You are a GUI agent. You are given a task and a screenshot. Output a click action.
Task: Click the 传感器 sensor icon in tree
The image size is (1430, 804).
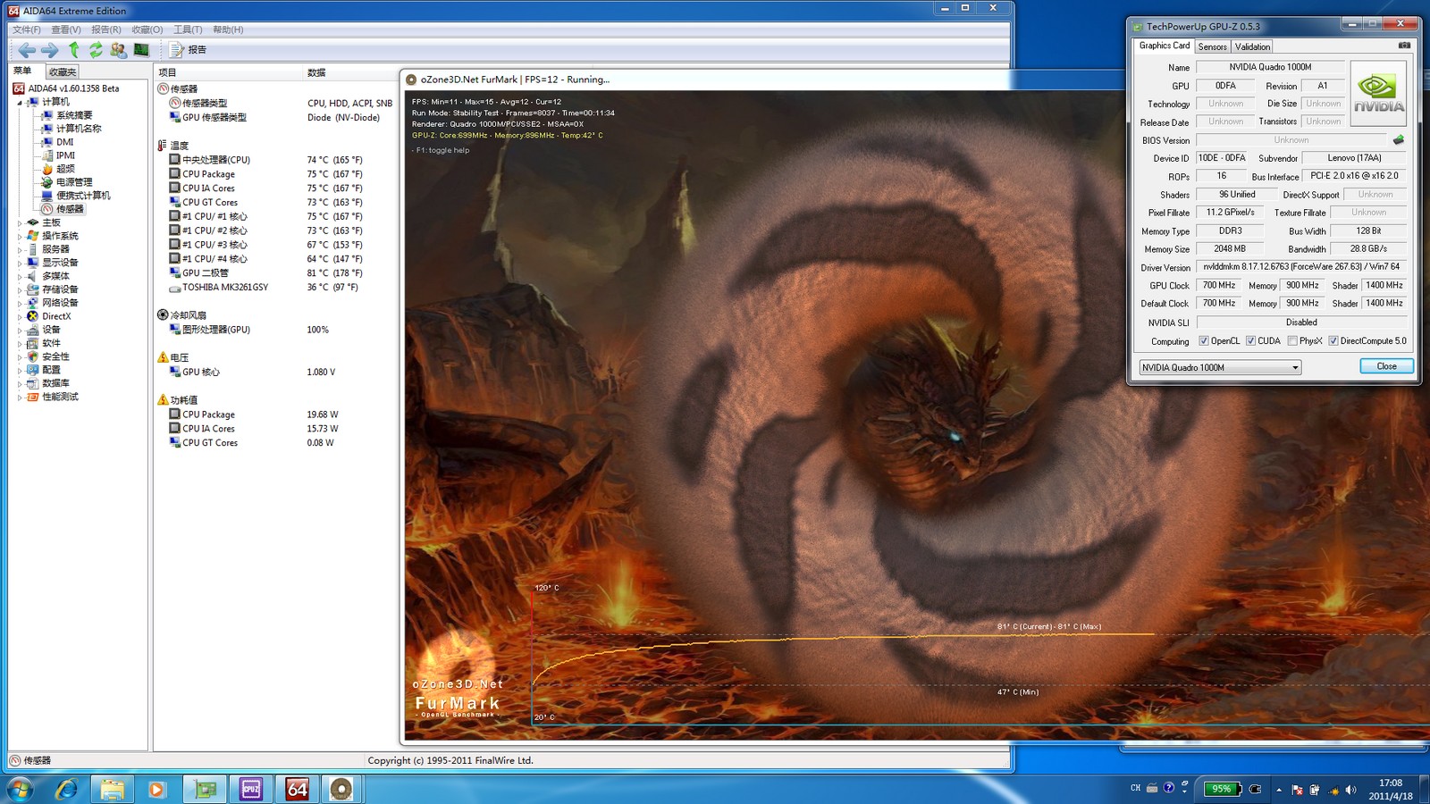47,209
